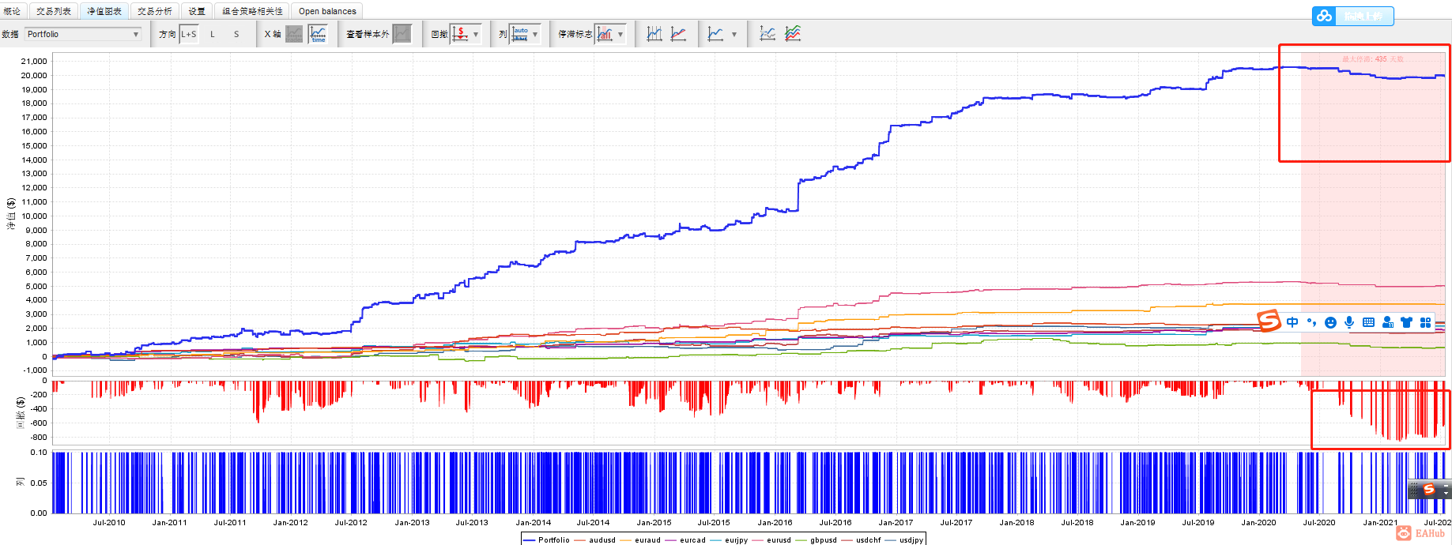Click the blue cloud upload button

tap(1352, 16)
